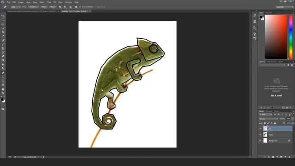Open the layer filter Kind dropdown
The height and width of the screenshot is (166, 295).
[x=265, y=115]
